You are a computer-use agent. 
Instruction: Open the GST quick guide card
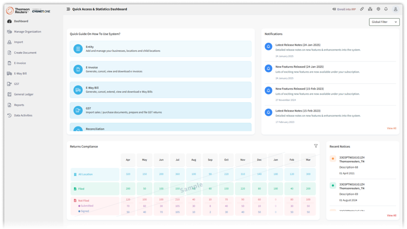[x=161, y=110]
